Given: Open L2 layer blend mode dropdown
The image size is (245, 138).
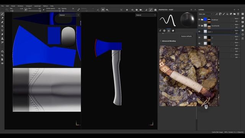Looking at the screenshot, I should [x=237, y=36].
